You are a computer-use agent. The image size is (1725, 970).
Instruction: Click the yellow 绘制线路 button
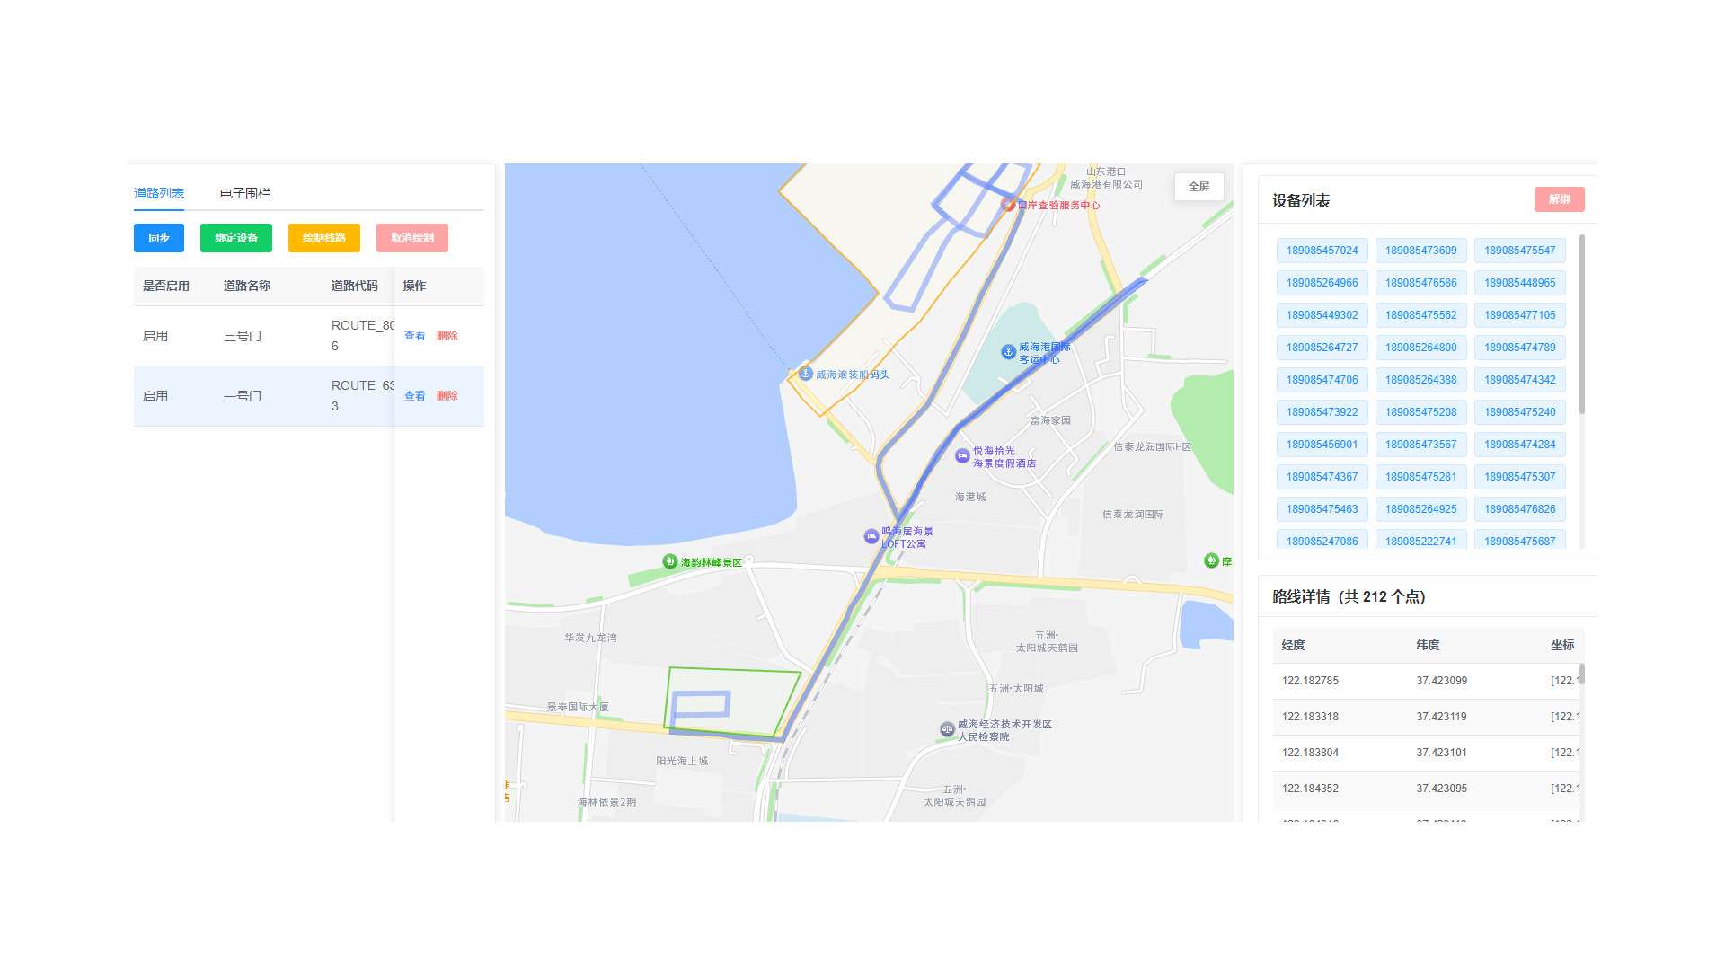click(324, 238)
